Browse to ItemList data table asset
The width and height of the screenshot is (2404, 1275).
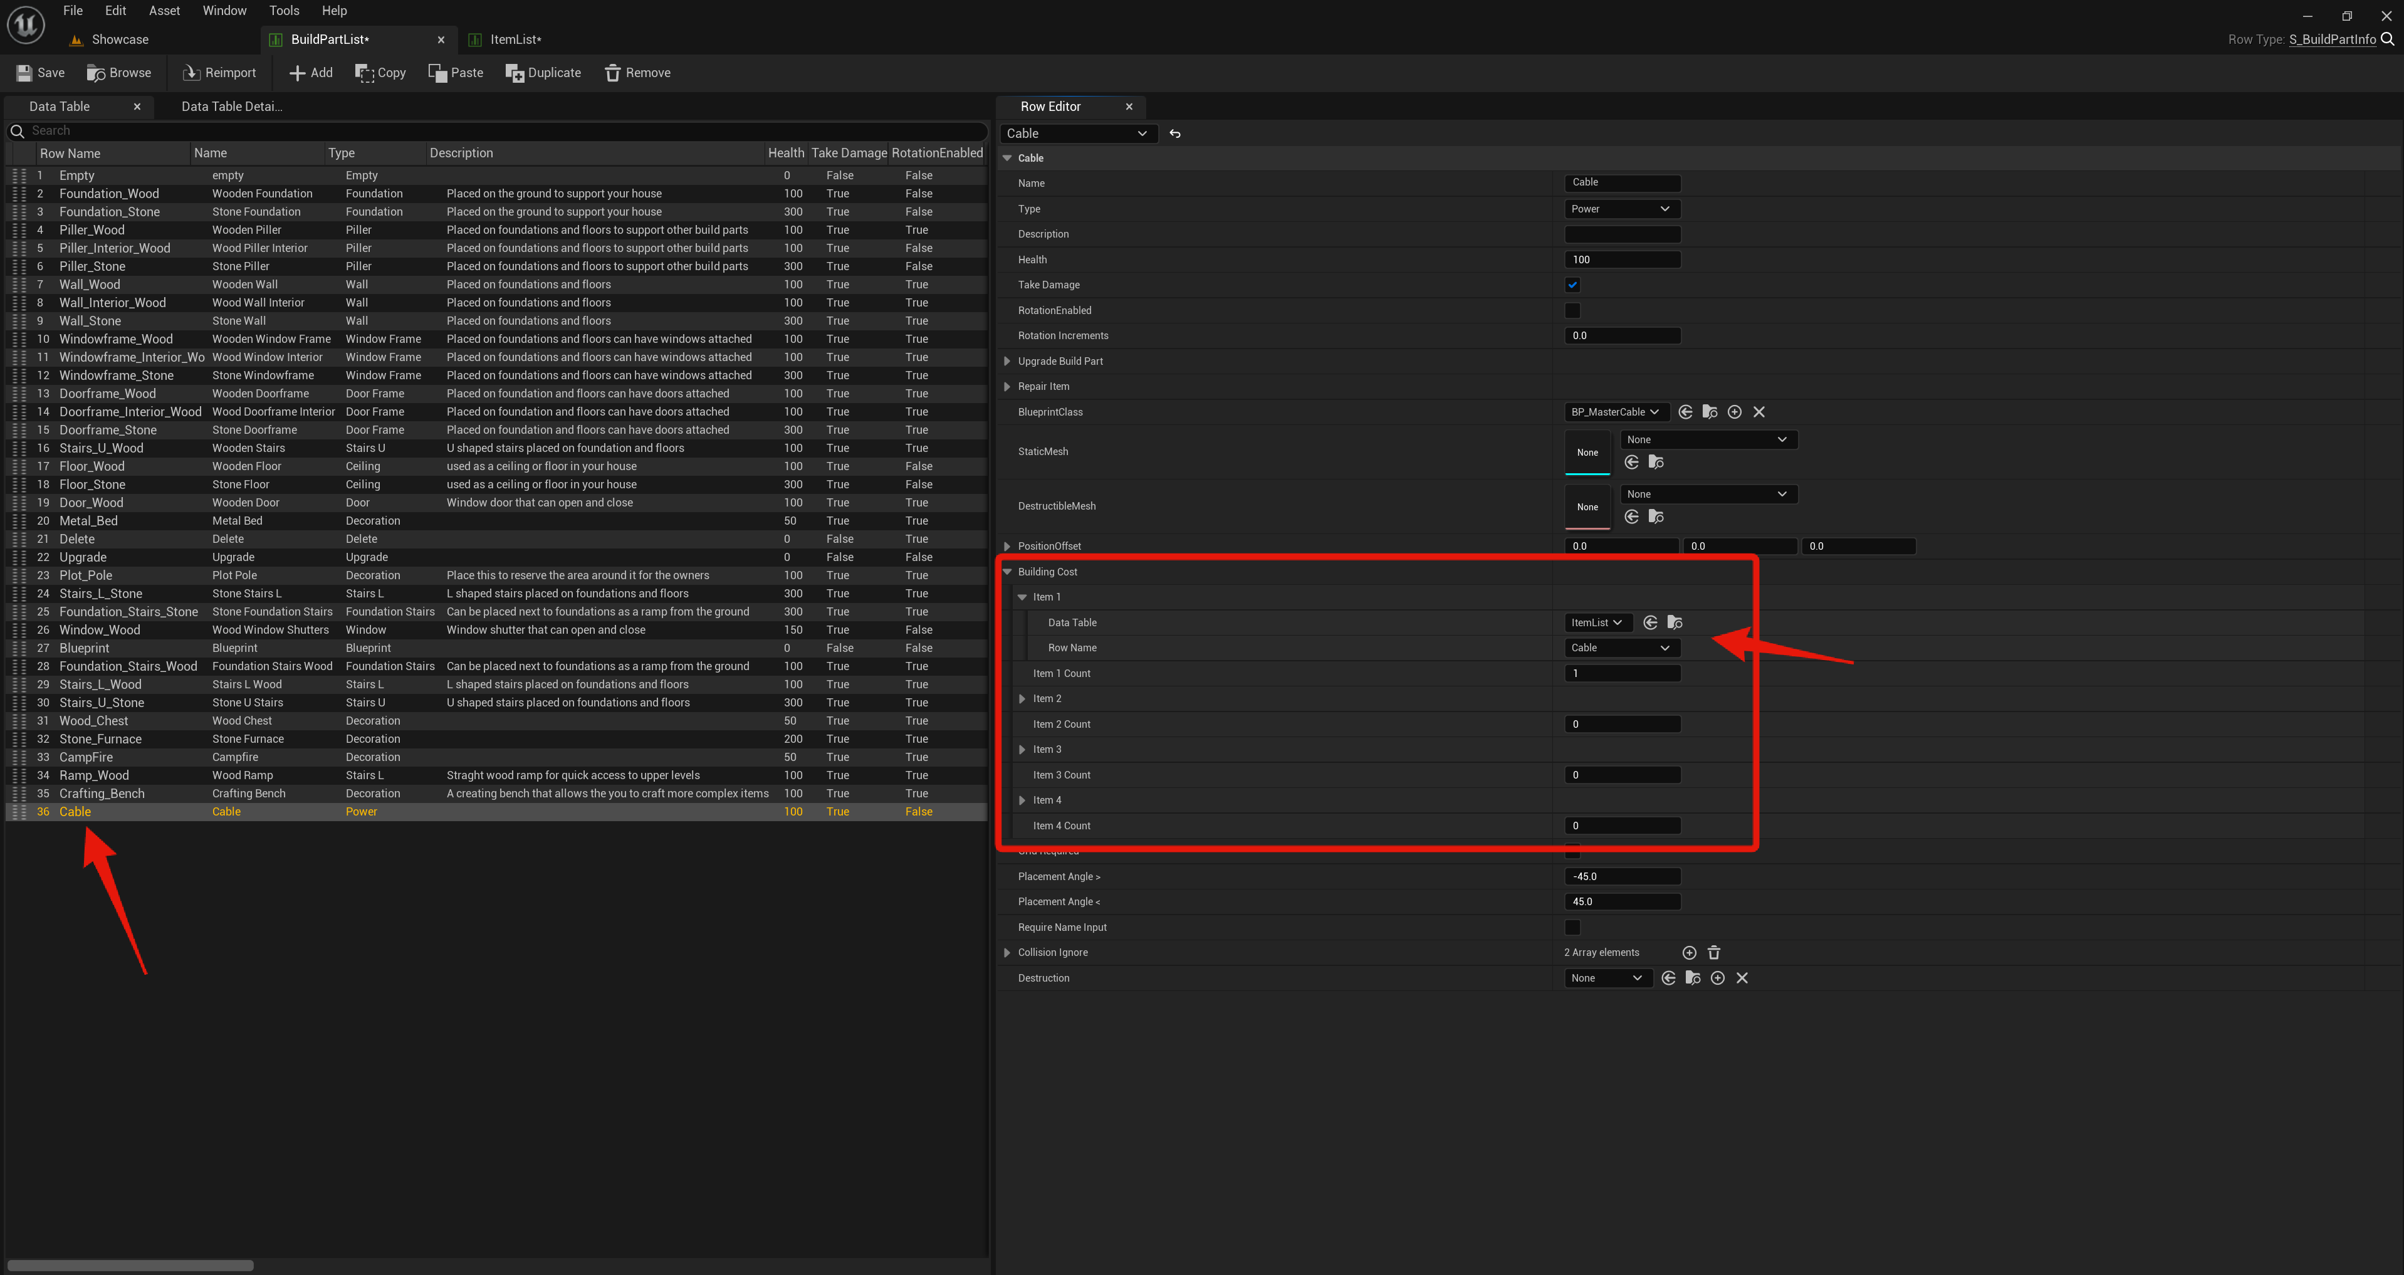point(1675,622)
